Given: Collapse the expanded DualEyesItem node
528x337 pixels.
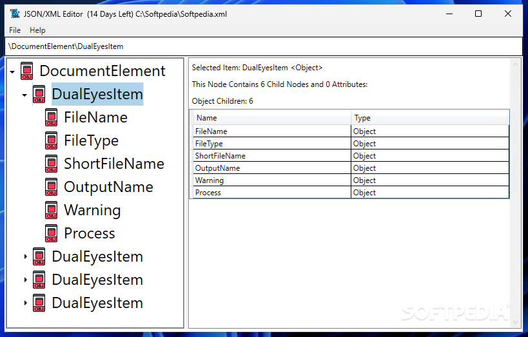Looking at the screenshot, I should click(x=24, y=95).
